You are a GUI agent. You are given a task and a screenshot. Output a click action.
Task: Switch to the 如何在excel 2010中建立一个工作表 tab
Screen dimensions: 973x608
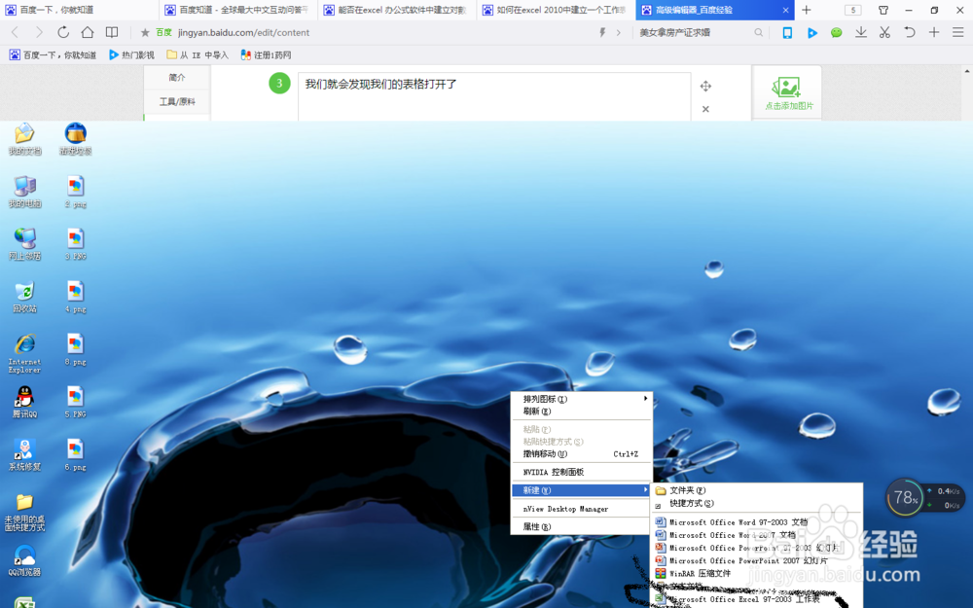[x=556, y=10]
